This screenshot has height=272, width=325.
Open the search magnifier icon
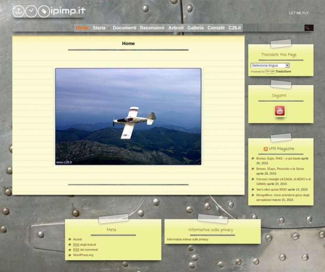(x=308, y=28)
